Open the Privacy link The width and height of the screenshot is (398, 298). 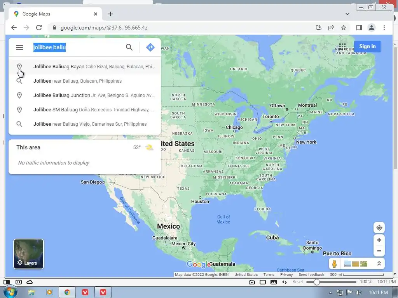tap(286, 275)
